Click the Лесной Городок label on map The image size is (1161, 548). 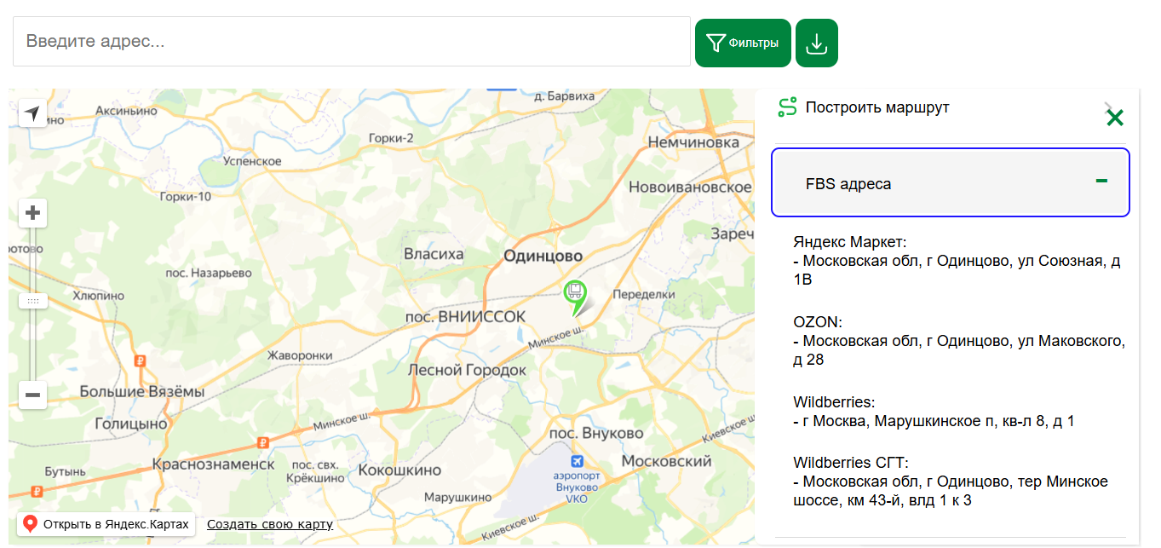coord(467,370)
